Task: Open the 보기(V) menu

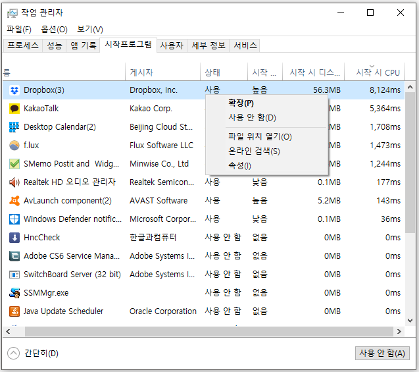Action: coord(90,29)
